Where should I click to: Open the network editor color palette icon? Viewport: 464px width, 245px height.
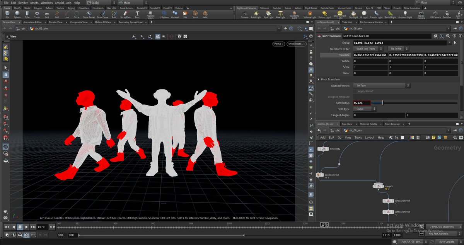coord(412,138)
